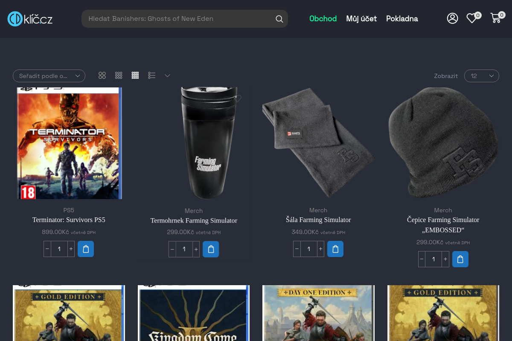Open Merch category above Termohrnek
512x341 pixels.
point(194,211)
